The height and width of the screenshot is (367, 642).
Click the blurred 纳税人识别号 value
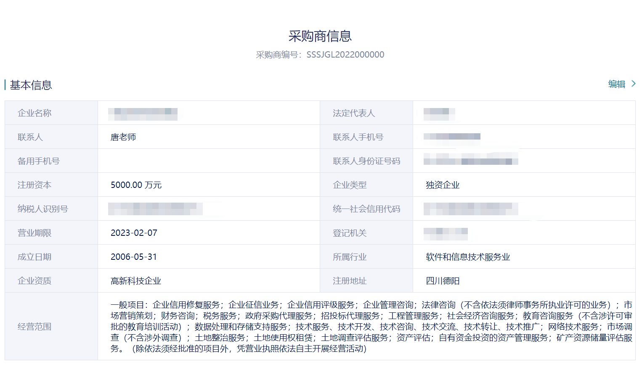click(x=155, y=209)
